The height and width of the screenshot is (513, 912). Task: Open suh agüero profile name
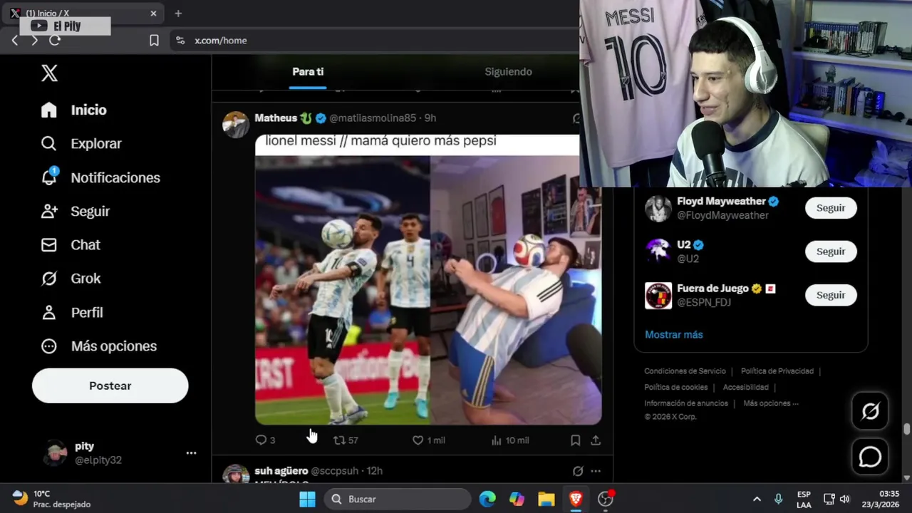281,471
